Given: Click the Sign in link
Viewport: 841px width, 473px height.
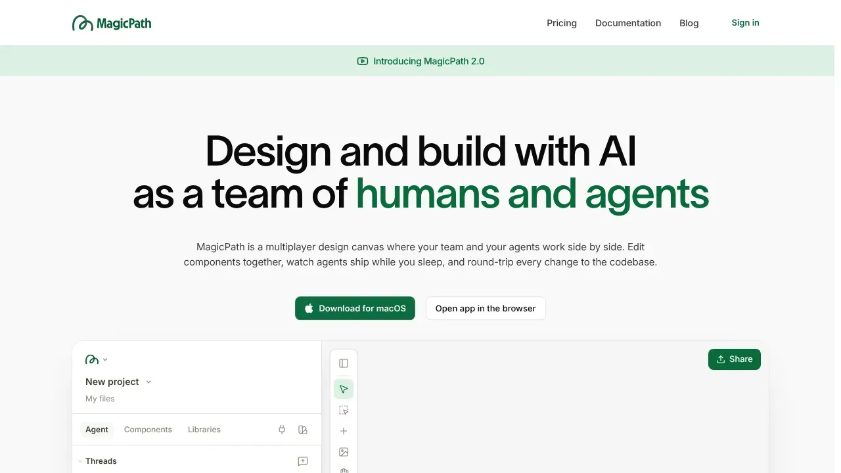Looking at the screenshot, I should click(745, 23).
